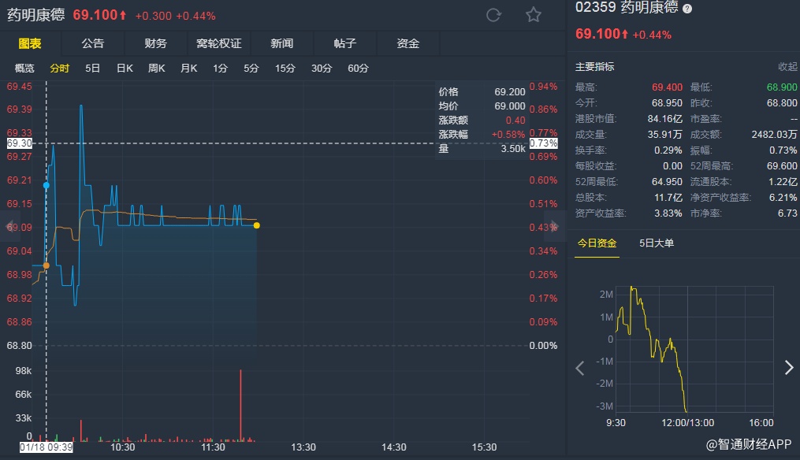Go to previous fund-flow chart with left arrow
Viewport: 800px width, 460px height.
[580, 368]
